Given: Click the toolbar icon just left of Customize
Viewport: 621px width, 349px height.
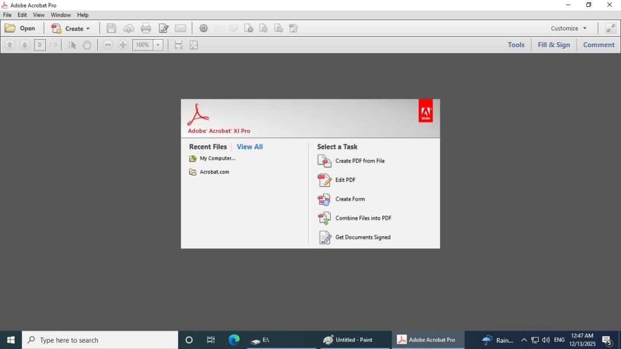Looking at the screenshot, I should coord(293,28).
